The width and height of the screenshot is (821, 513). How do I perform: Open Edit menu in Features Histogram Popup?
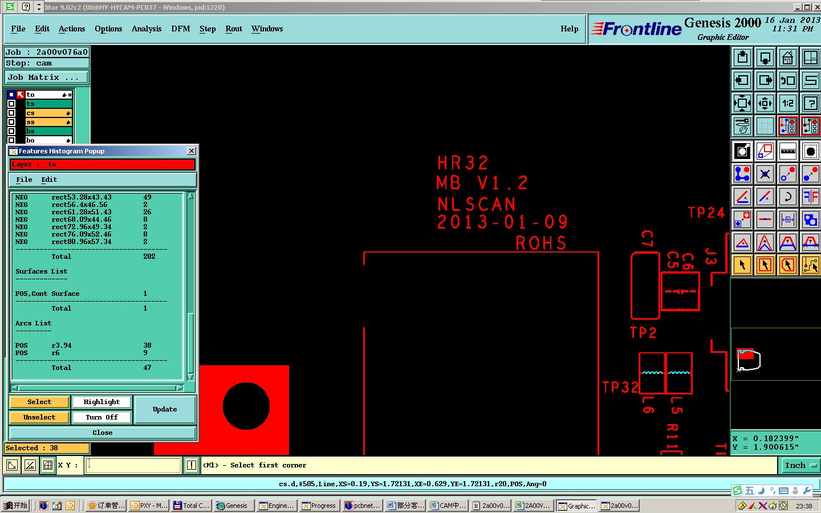click(x=49, y=180)
